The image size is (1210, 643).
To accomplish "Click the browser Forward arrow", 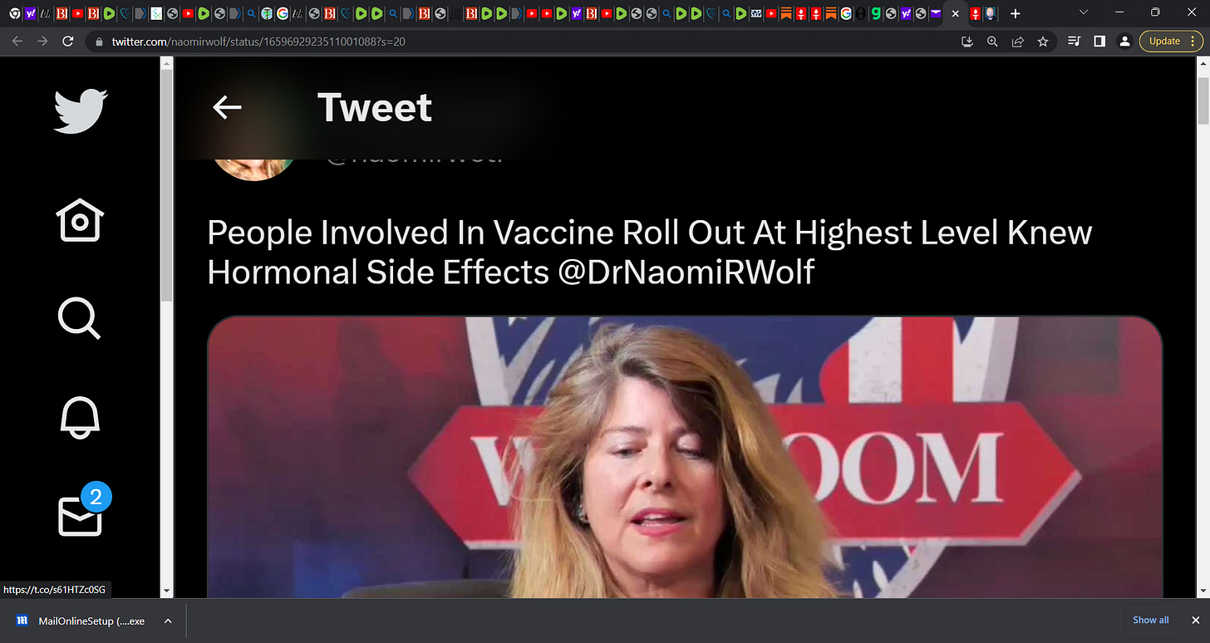I will tap(42, 41).
